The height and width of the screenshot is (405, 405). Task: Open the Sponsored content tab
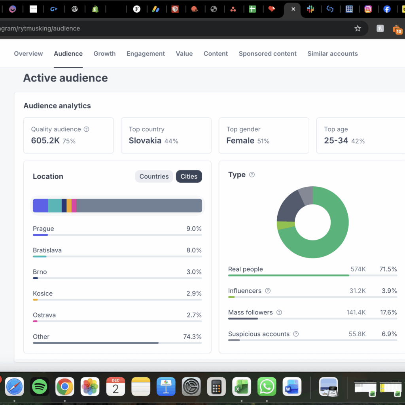coord(267,54)
